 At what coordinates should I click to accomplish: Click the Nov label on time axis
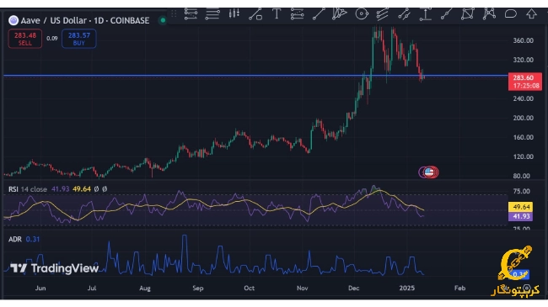click(x=303, y=288)
